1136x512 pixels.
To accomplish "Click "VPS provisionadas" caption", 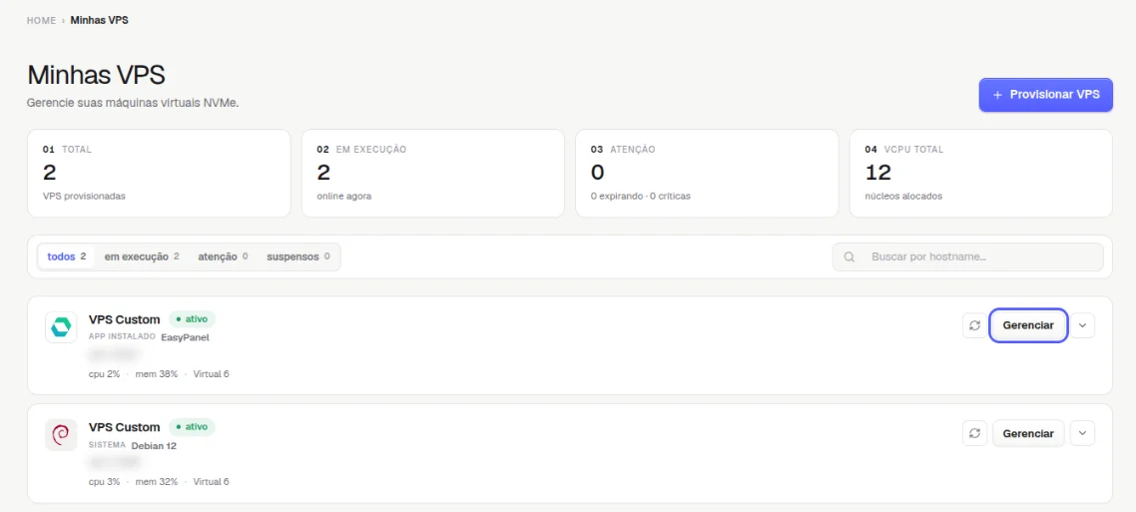I will coord(84,197).
